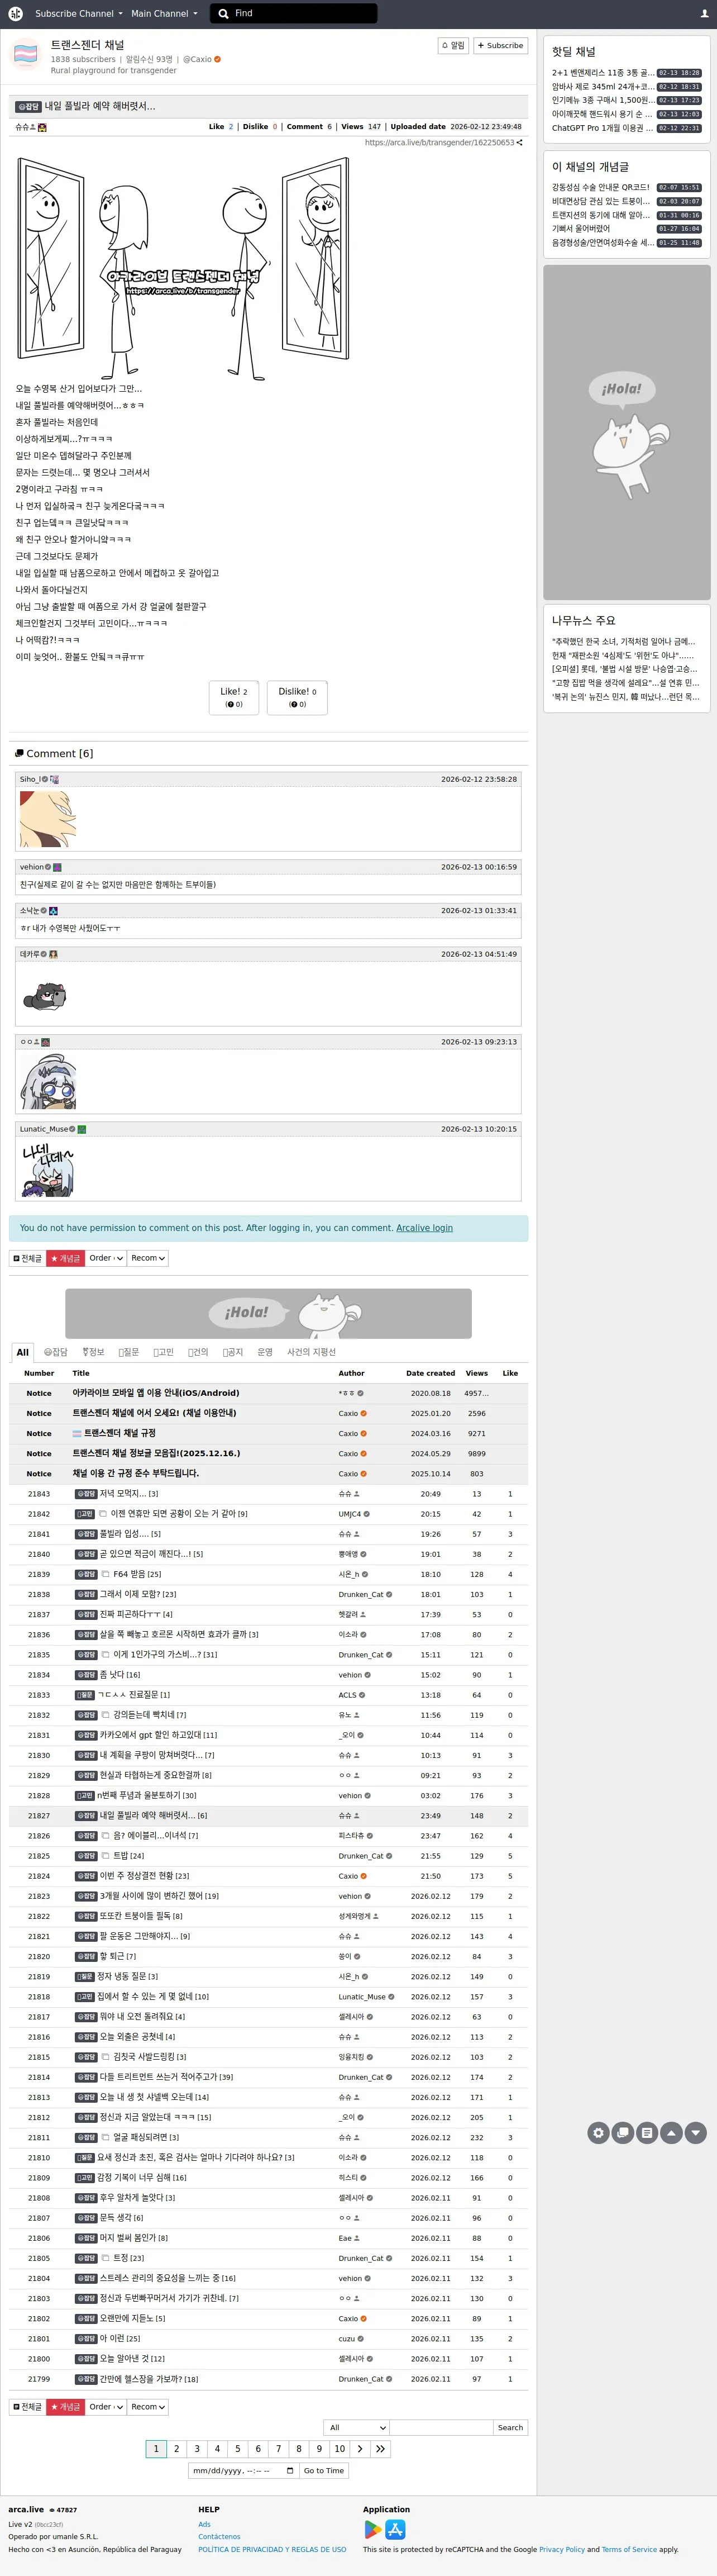The width and height of the screenshot is (717, 2576).
Task: Click the comments floating button
Action: click(x=623, y=2132)
